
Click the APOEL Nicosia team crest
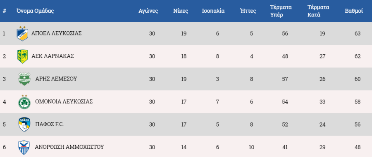23,34
